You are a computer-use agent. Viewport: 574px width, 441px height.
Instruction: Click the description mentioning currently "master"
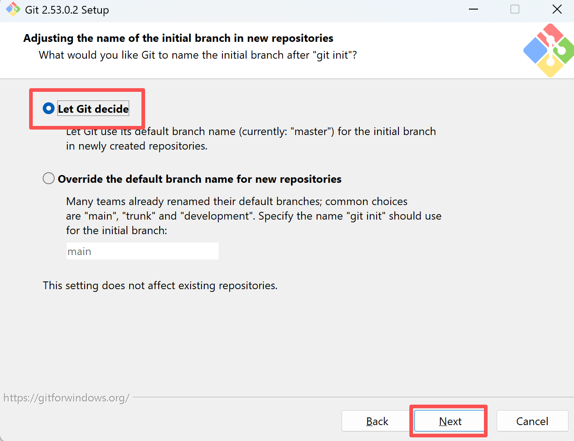pyautogui.click(x=251, y=139)
